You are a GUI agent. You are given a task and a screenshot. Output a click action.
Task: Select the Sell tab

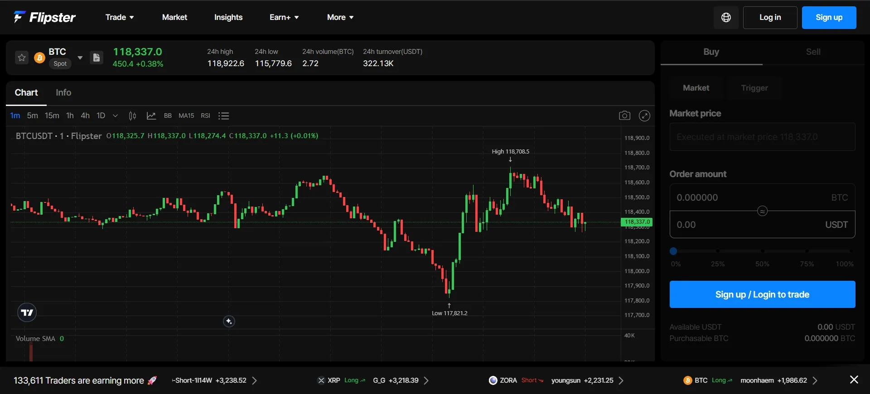tap(813, 52)
